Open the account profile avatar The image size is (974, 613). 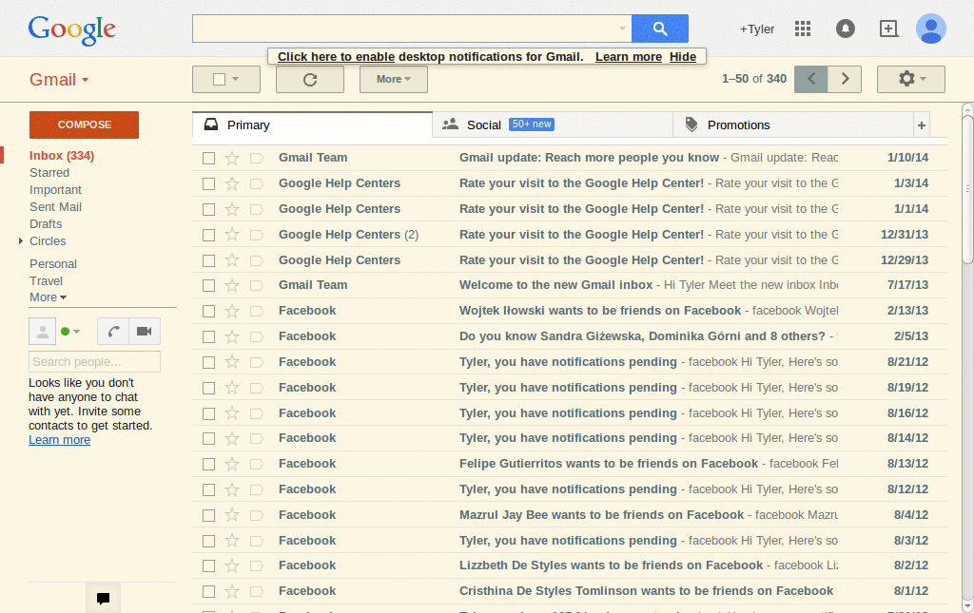coord(930,29)
